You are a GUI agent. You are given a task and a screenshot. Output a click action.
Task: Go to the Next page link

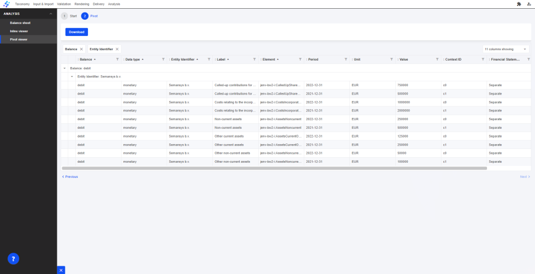click(x=524, y=177)
